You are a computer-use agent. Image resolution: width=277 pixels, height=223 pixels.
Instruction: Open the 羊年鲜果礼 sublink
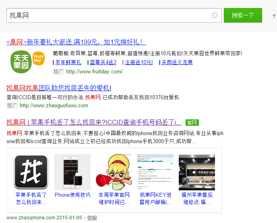pyautogui.click(x=68, y=62)
